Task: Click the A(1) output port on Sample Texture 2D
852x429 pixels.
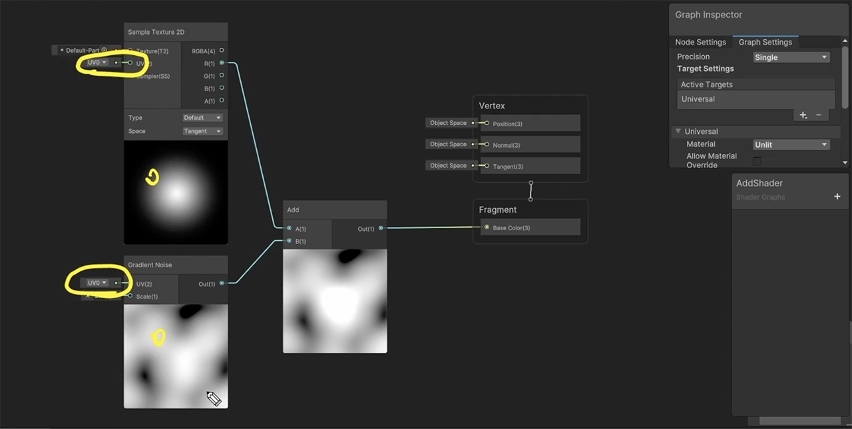Action: (222, 100)
